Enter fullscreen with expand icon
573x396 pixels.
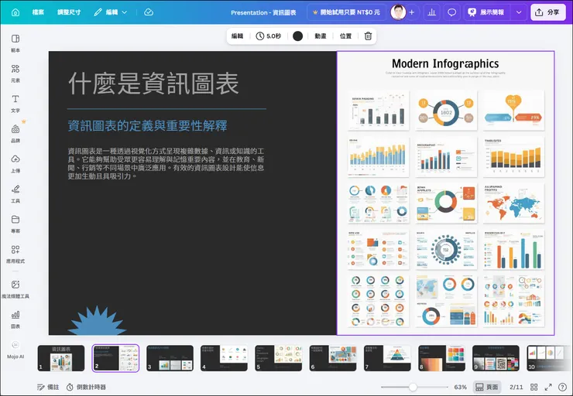click(548, 387)
